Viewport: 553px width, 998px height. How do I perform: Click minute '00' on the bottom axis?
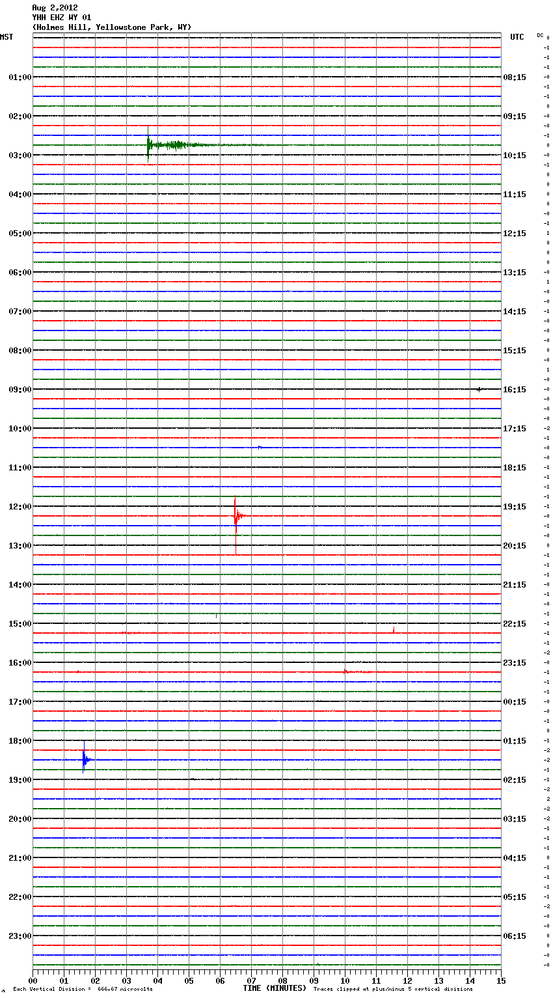point(33,980)
